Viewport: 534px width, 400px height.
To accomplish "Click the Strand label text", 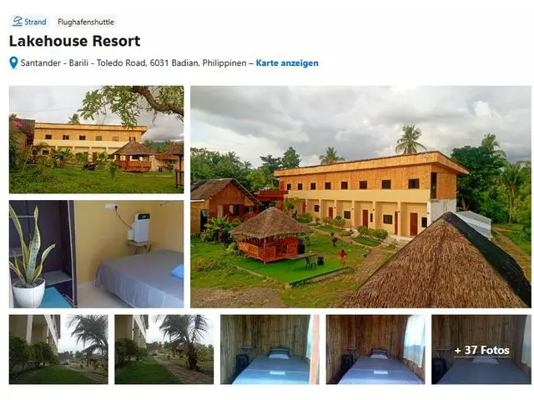I will 35,22.
